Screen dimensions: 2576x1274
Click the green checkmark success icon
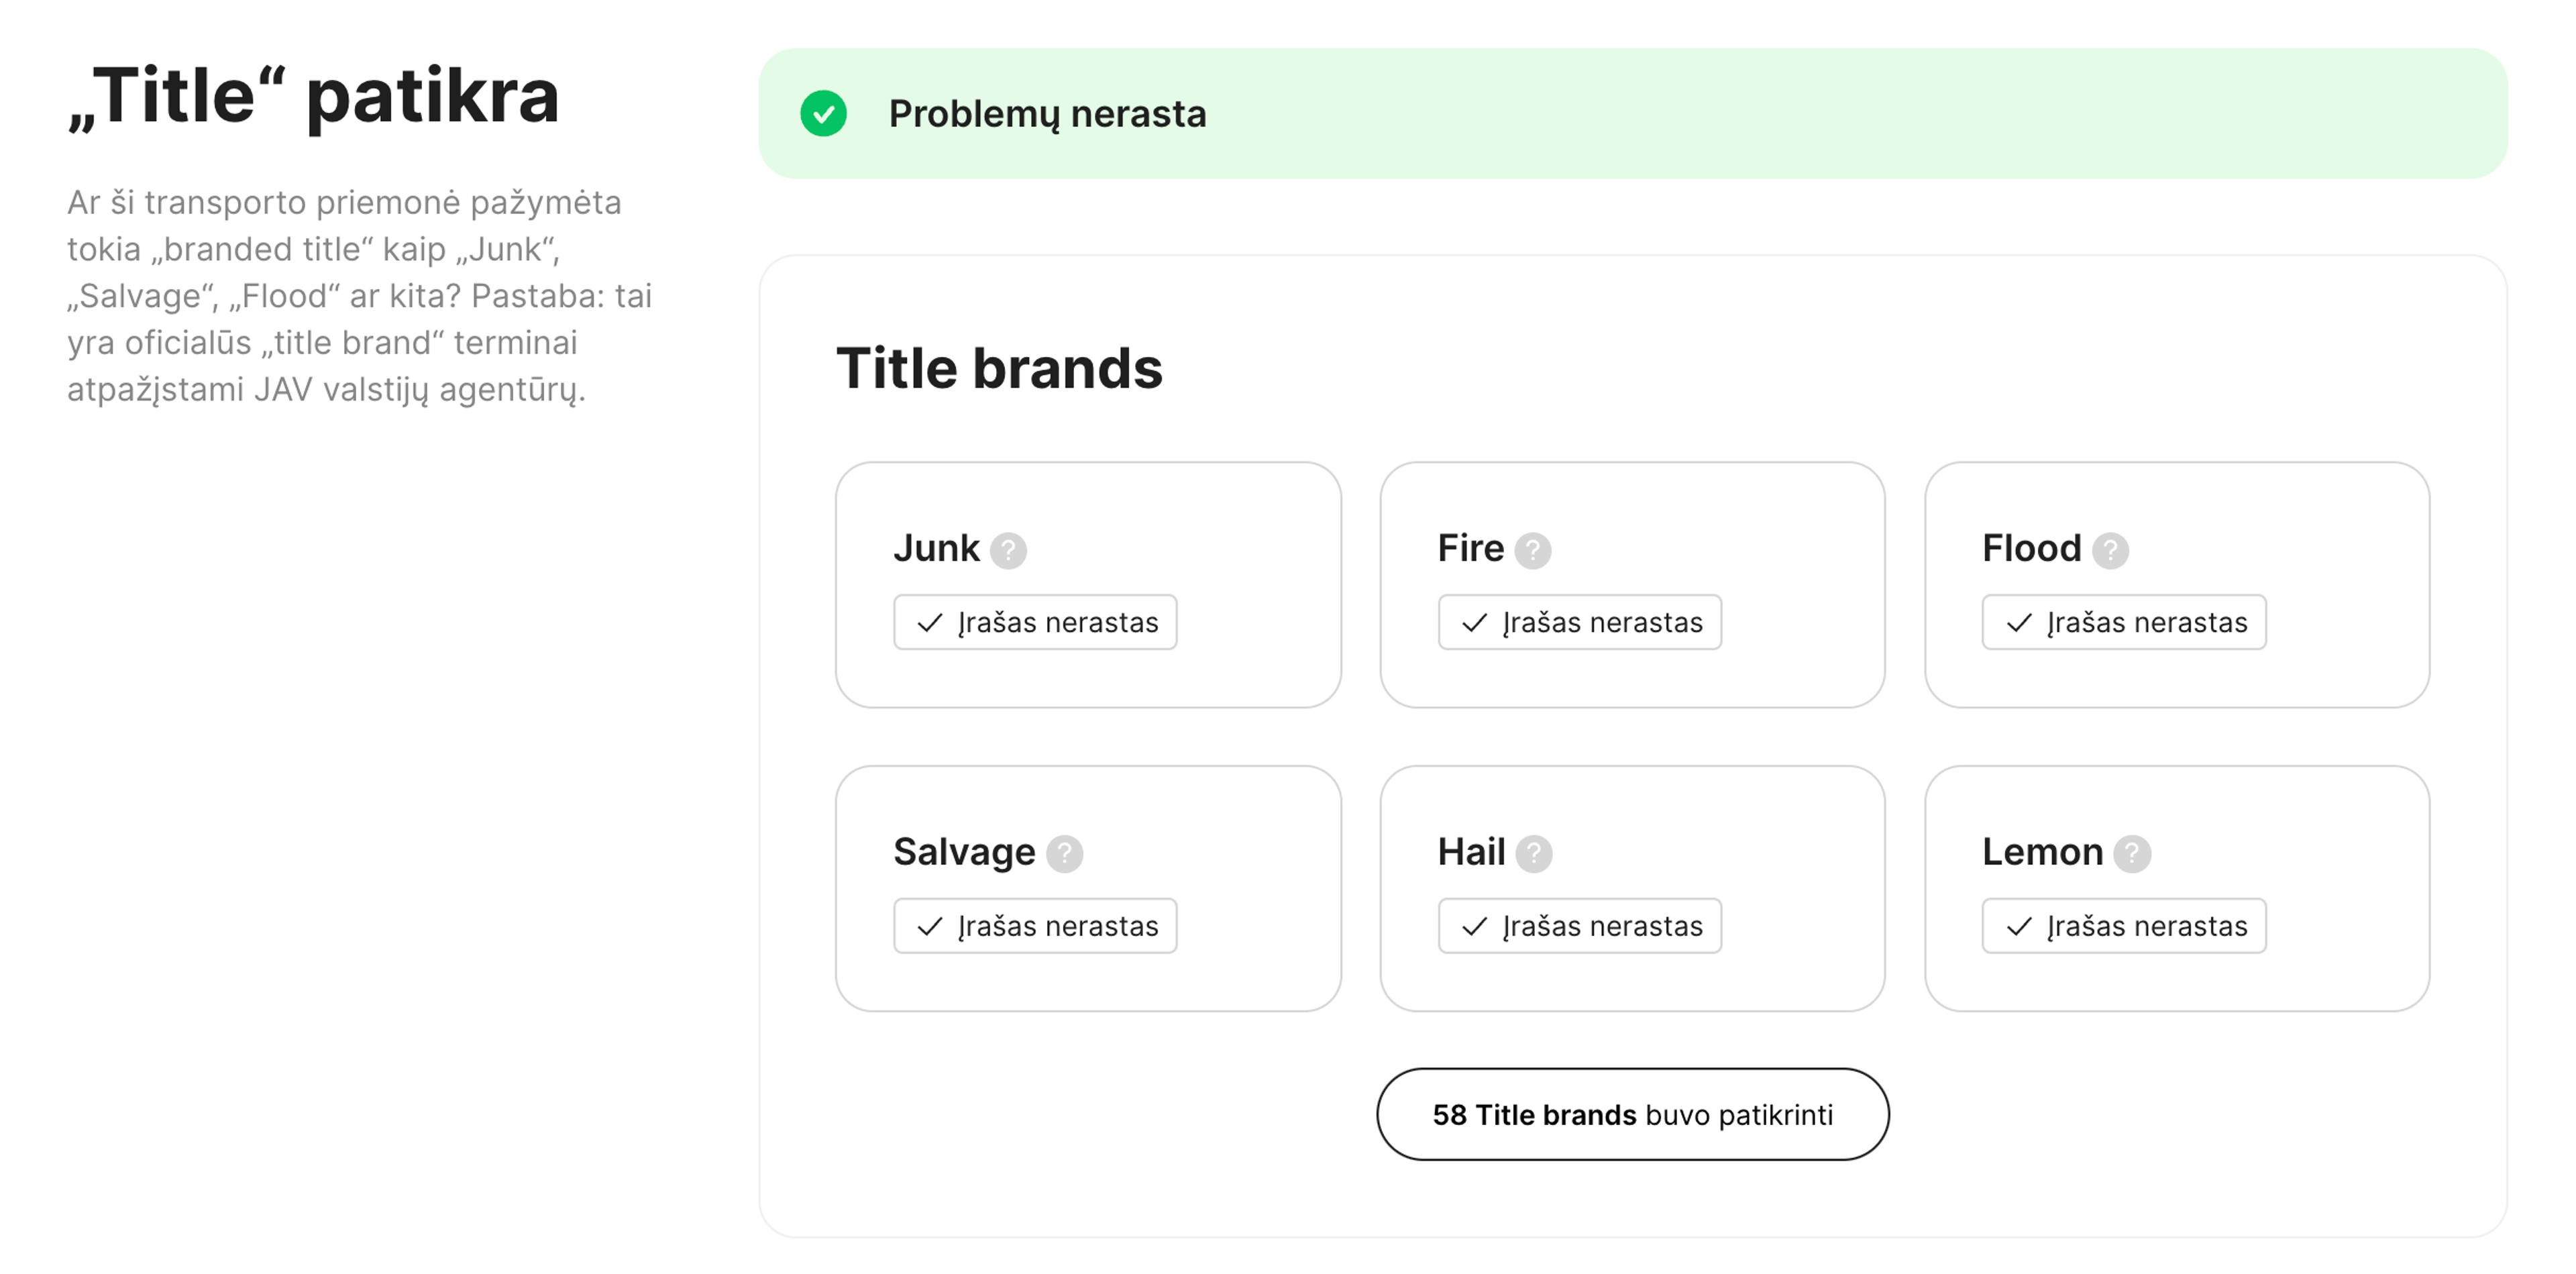tap(823, 114)
